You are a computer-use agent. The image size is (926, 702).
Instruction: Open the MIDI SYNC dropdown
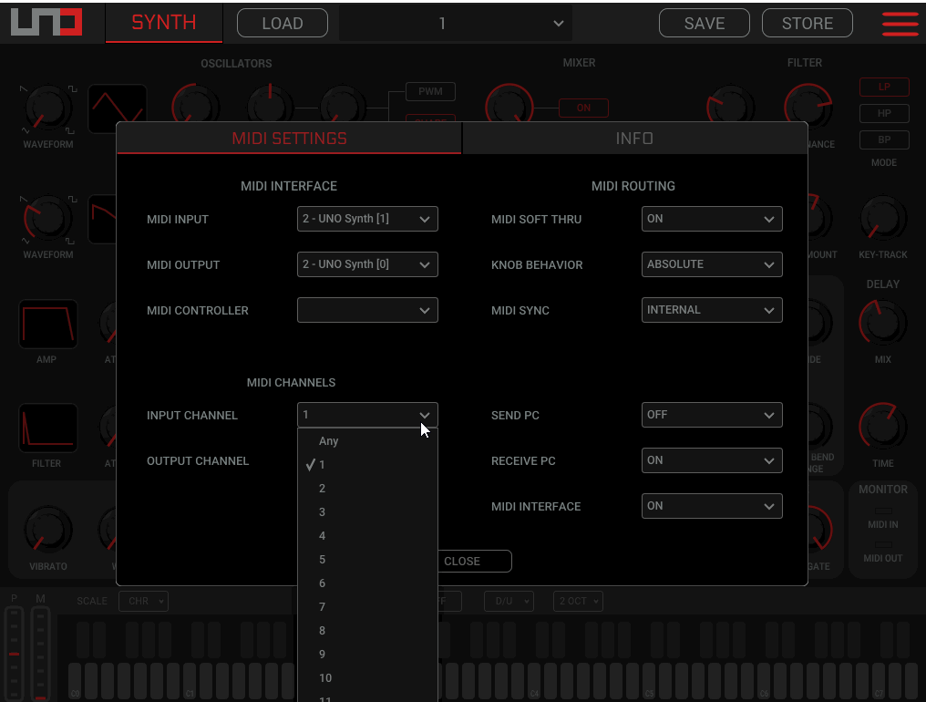click(712, 310)
